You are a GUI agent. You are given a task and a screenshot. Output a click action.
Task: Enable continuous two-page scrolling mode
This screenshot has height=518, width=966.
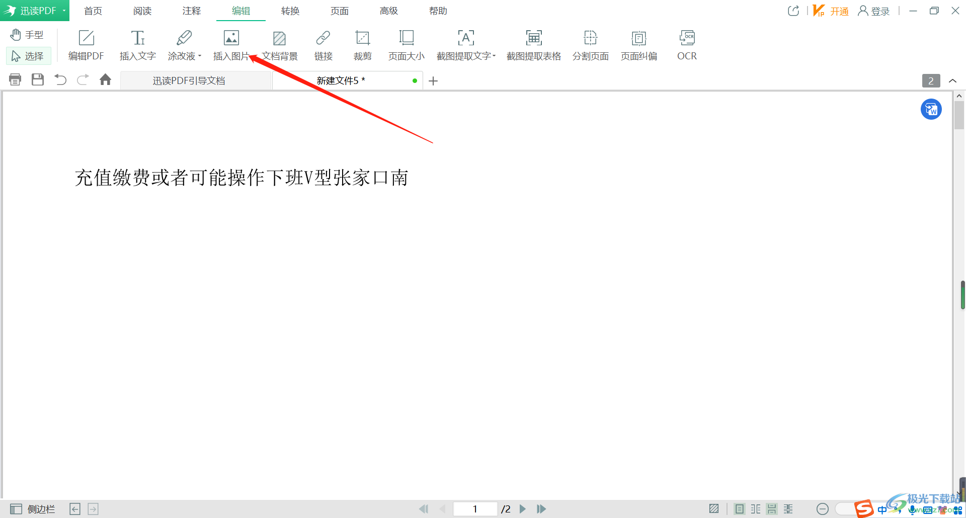[x=788, y=509]
